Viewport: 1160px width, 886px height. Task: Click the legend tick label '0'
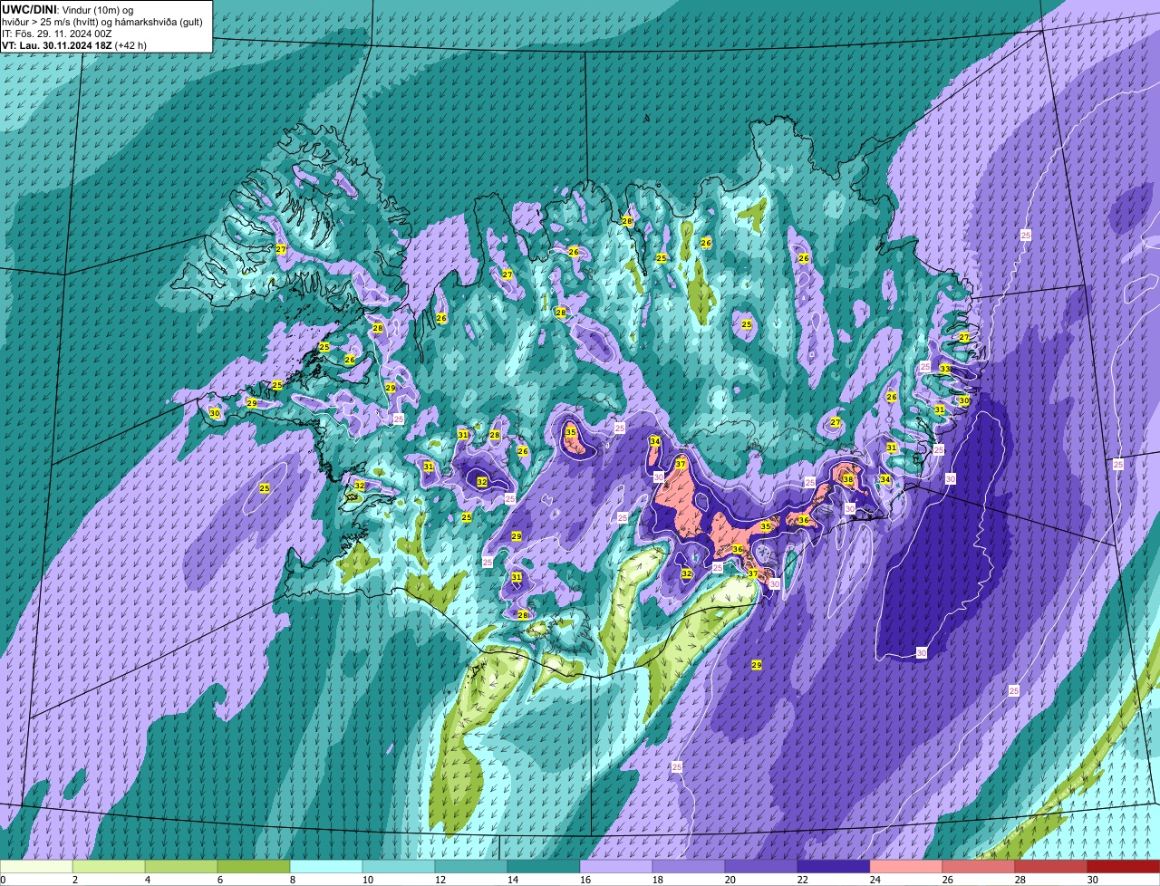(x=3, y=880)
